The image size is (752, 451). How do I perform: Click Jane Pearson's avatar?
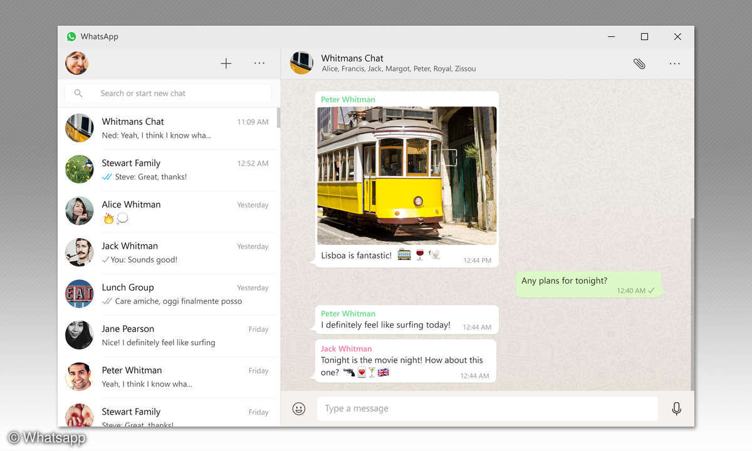click(80, 335)
